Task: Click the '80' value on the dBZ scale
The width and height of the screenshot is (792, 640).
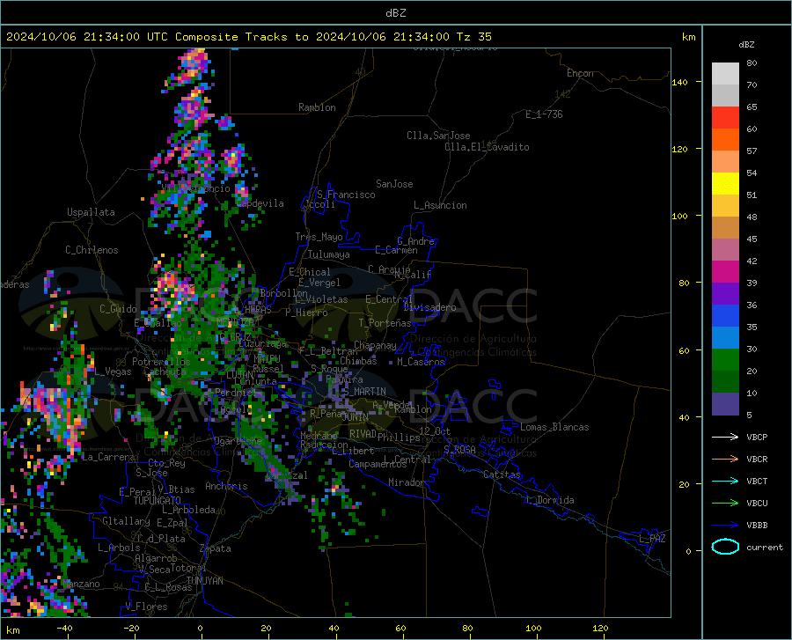Action: pos(752,63)
